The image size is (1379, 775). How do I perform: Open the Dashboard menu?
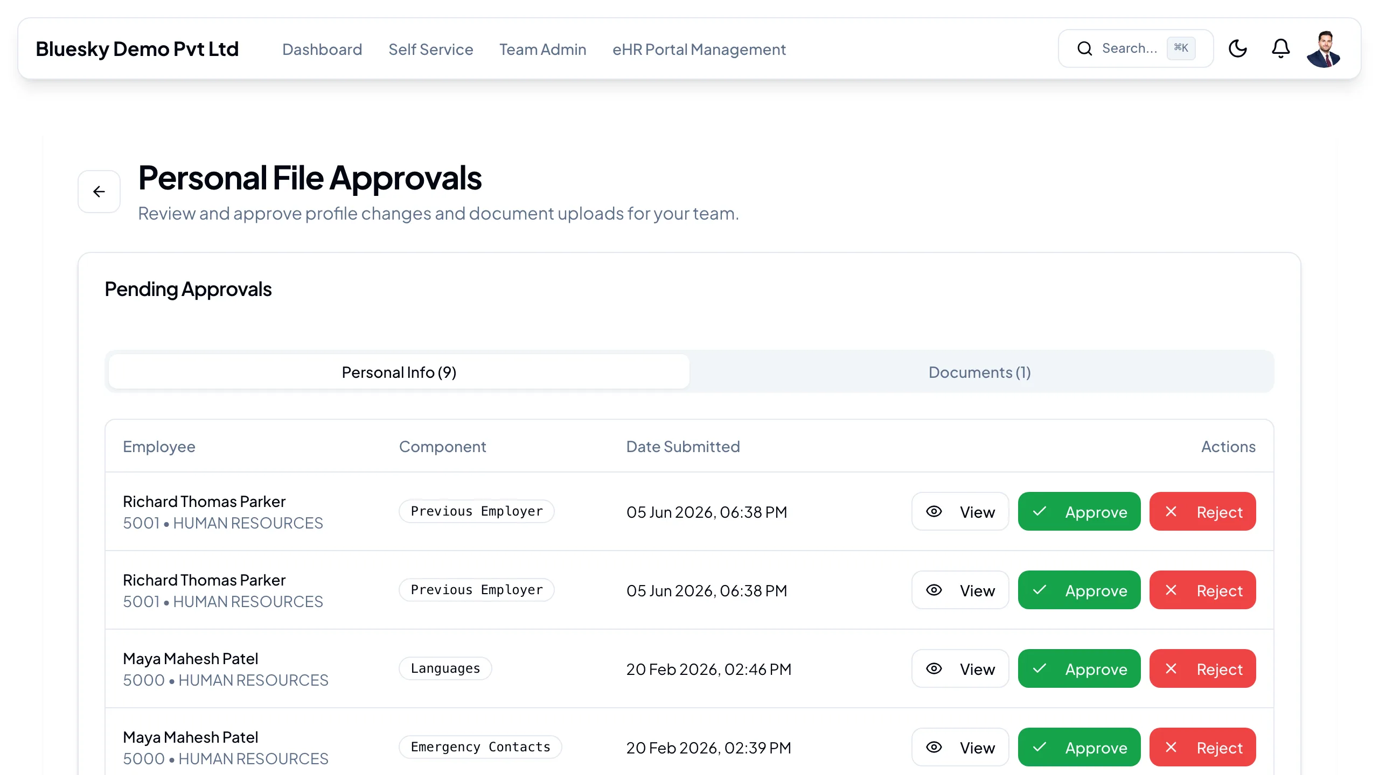point(322,50)
